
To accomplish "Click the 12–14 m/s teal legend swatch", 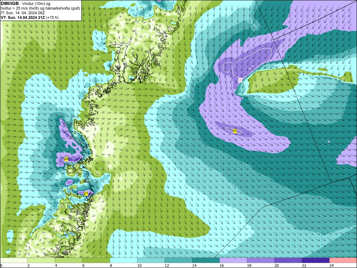I will (178, 260).
